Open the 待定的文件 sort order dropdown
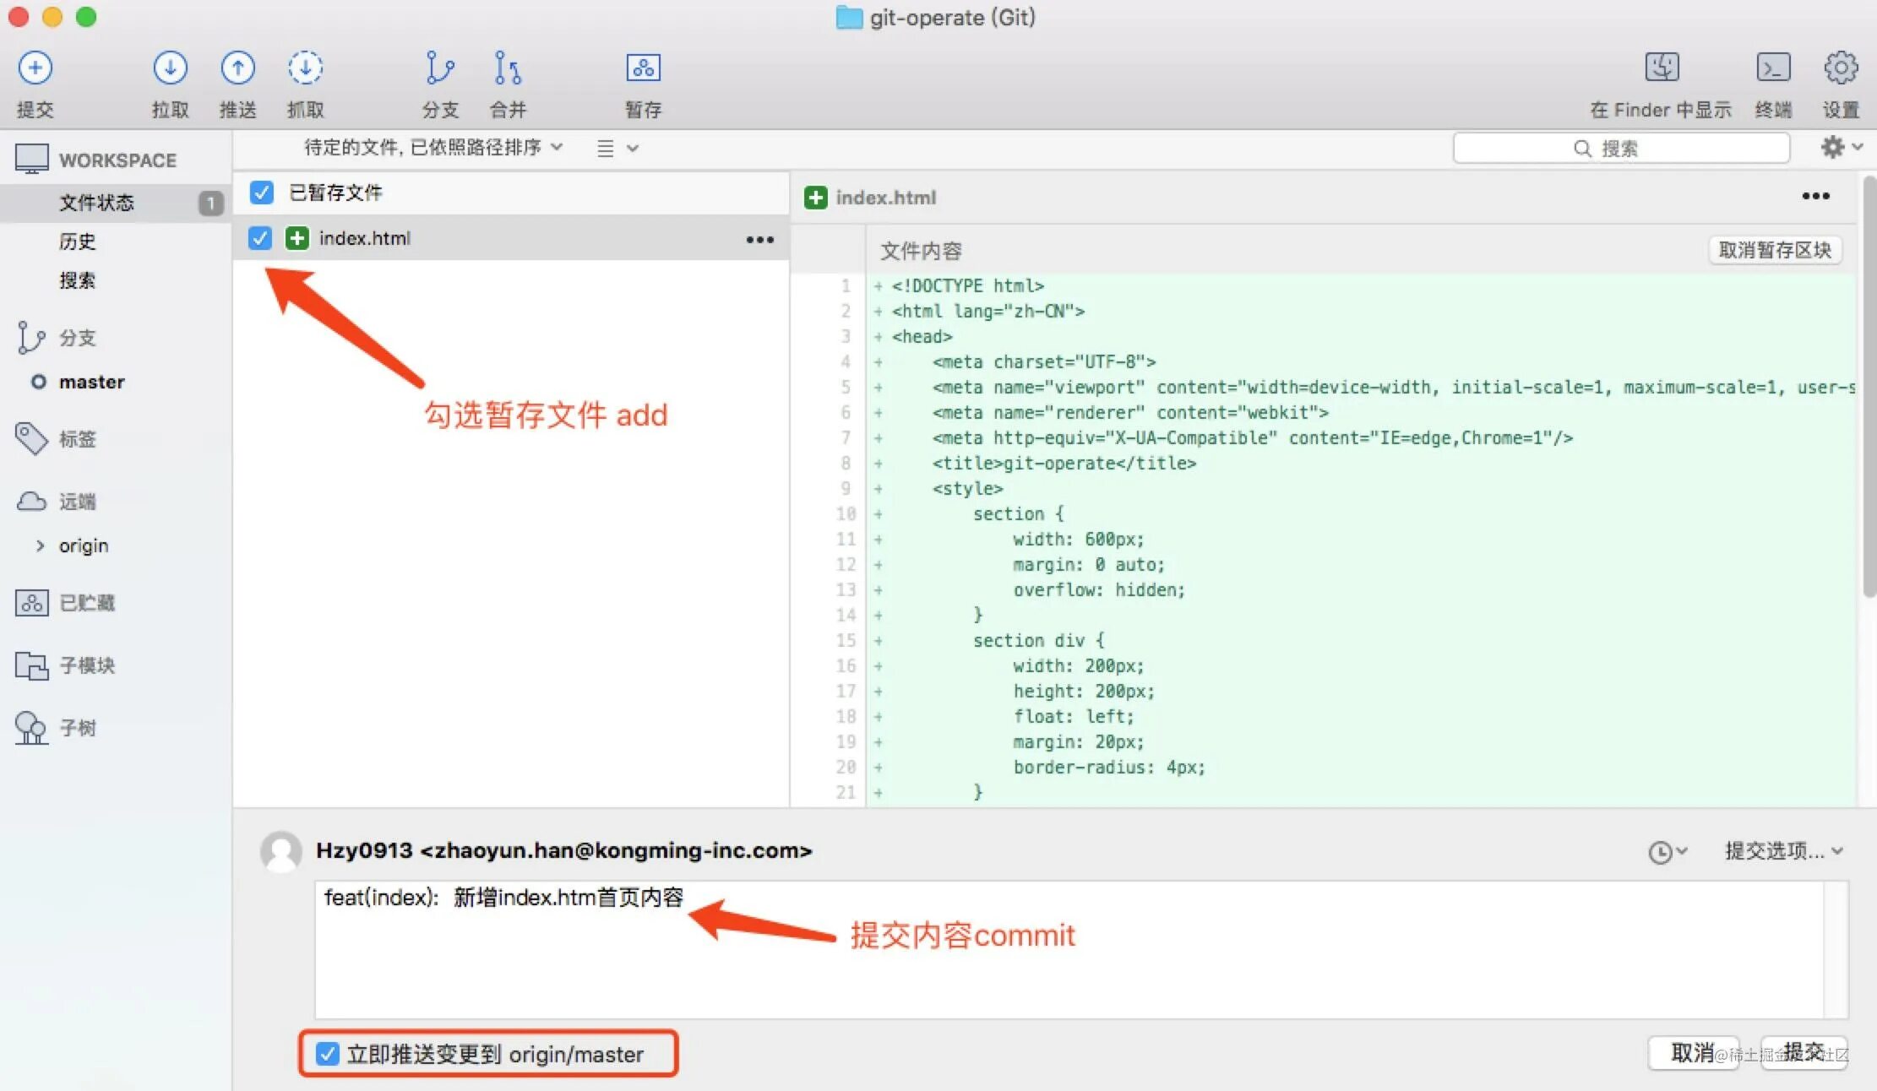Viewport: 1877px width, 1091px height. 433,148
